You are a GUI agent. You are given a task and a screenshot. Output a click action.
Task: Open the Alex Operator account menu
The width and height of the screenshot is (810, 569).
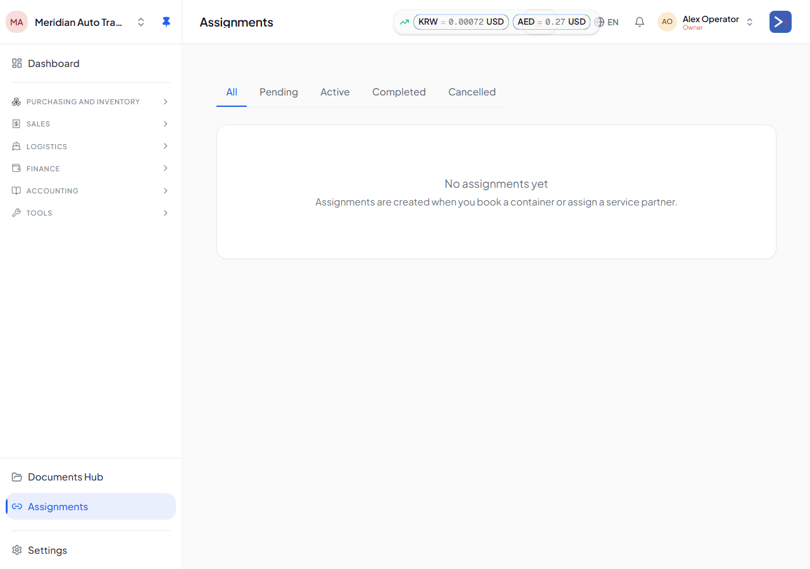click(706, 22)
